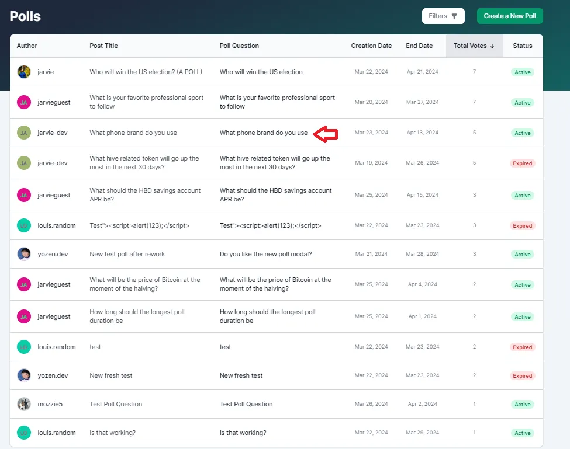Click end date 'Apr 4, 2024'

pyautogui.click(x=423, y=284)
